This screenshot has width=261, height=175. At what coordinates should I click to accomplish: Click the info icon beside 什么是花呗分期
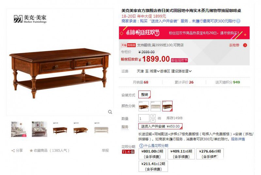(x=141, y=146)
